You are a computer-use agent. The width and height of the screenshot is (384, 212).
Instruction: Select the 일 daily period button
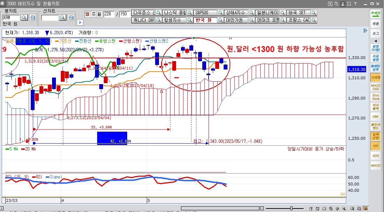(88, 14)
